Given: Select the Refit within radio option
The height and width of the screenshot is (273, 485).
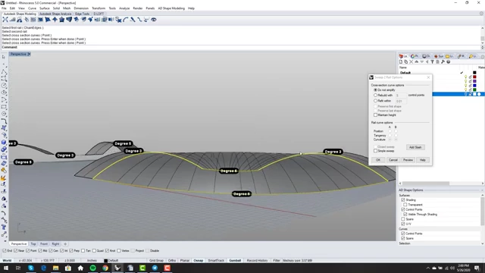Looking at the screenshot, I should pos(376,101).
